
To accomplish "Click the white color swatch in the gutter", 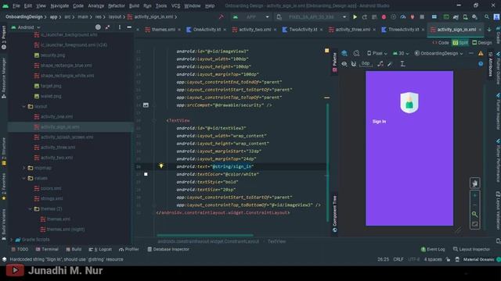I will [x=146, y=174].
